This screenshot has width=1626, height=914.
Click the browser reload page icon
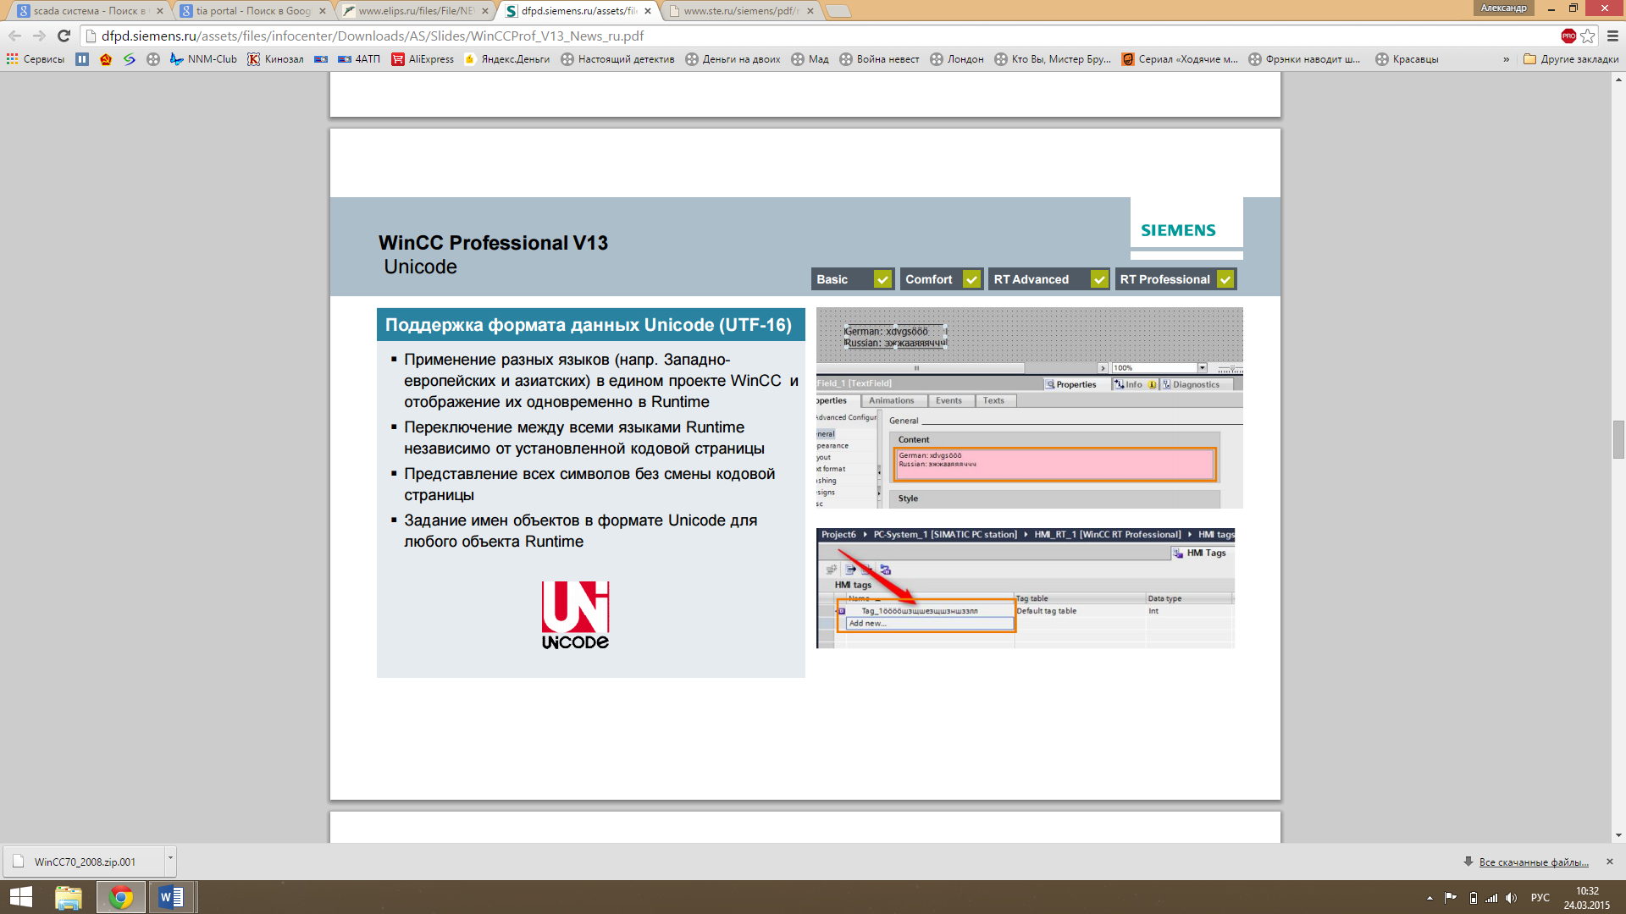click(64, 36)
